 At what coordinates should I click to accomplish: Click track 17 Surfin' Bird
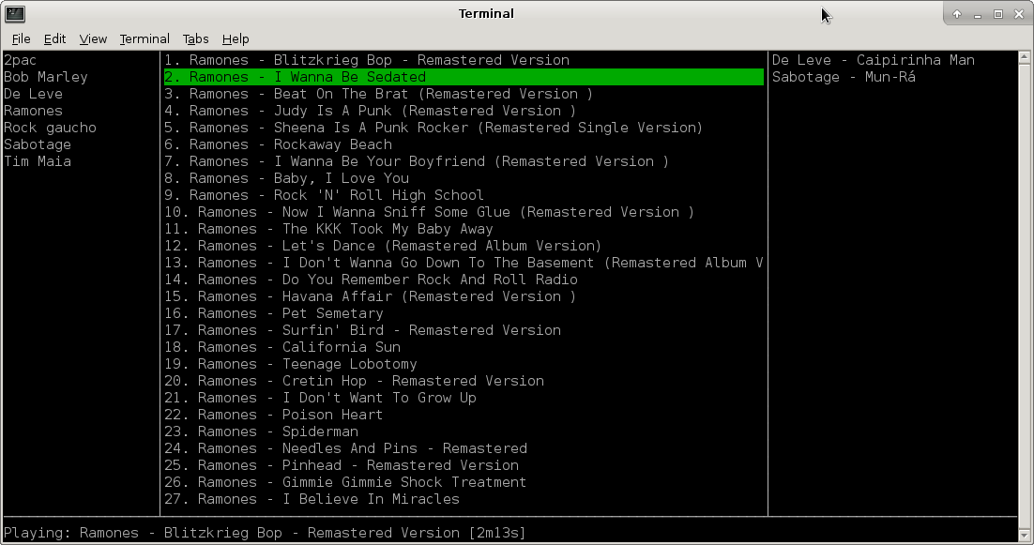pos(363,330)
